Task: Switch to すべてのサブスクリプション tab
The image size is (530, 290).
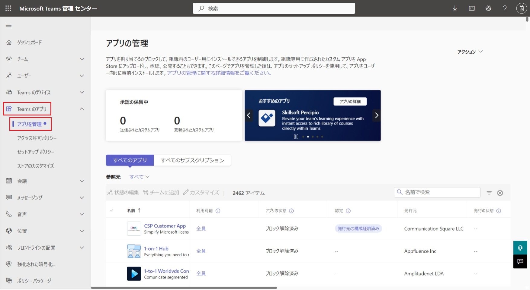Action: (x=192, y=160)
